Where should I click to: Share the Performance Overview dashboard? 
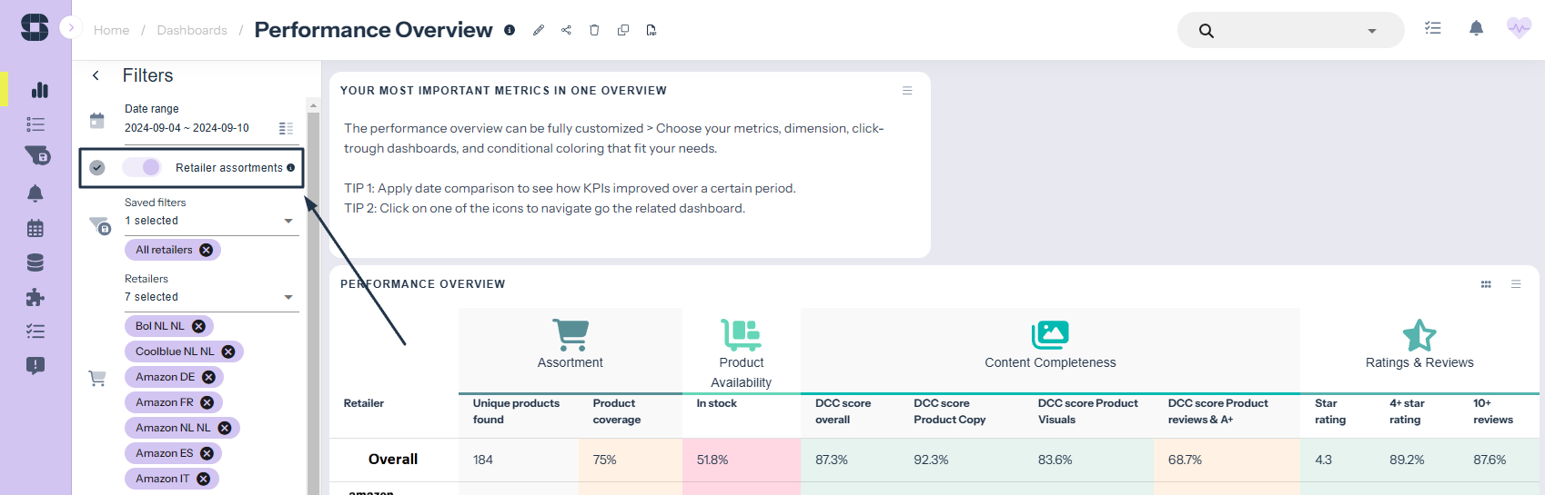566,30
